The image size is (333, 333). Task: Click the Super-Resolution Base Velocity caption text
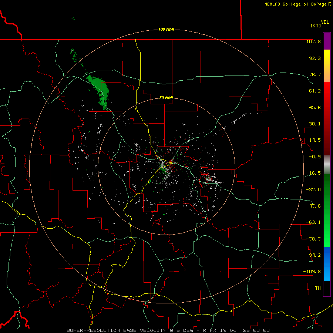pyautogui.click(x=168, y=330)
